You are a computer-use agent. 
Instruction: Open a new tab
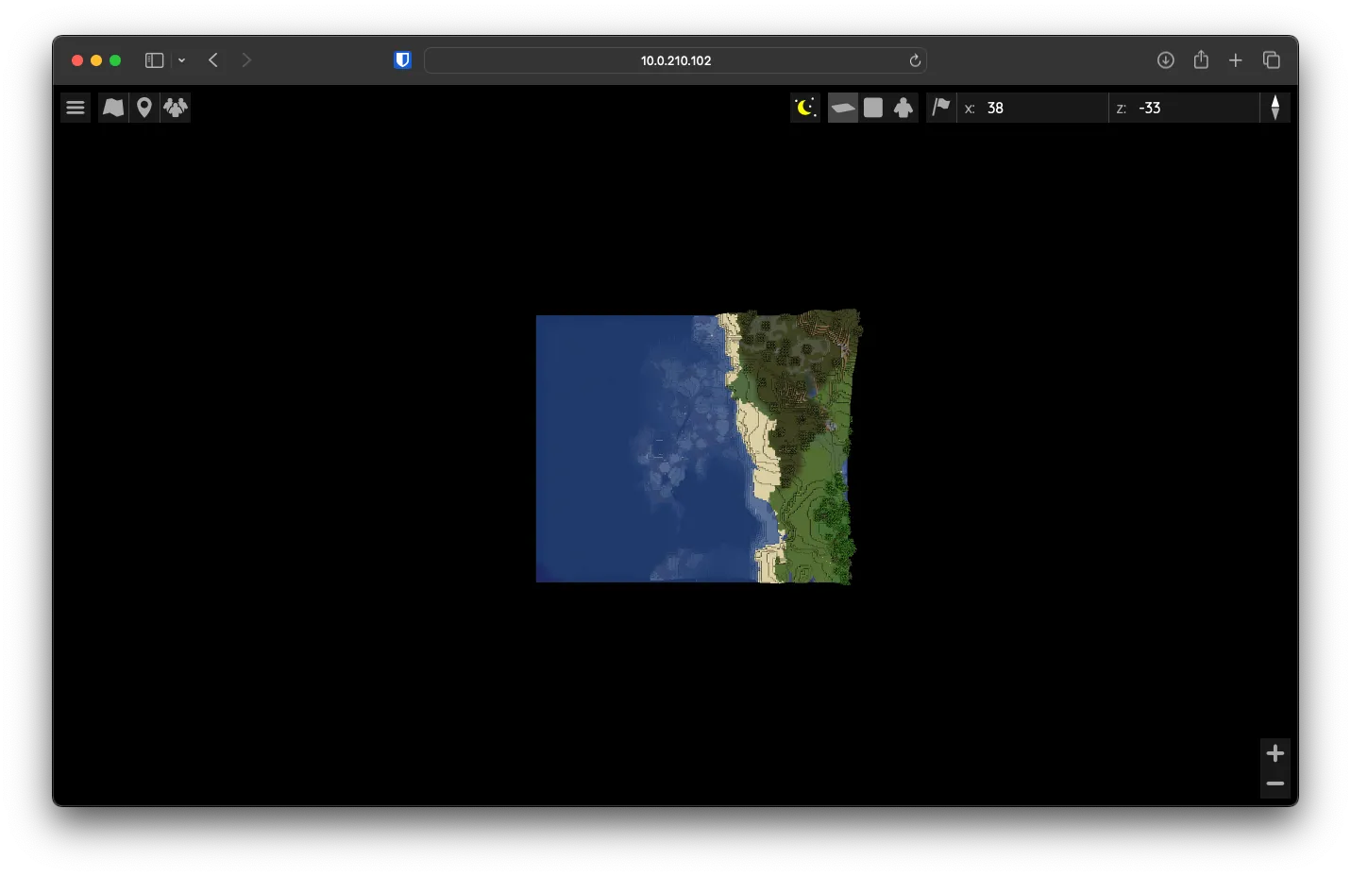[1236, 60]
